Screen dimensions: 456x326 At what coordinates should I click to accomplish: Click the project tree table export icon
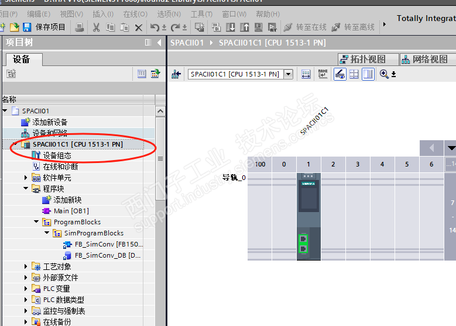155,74
